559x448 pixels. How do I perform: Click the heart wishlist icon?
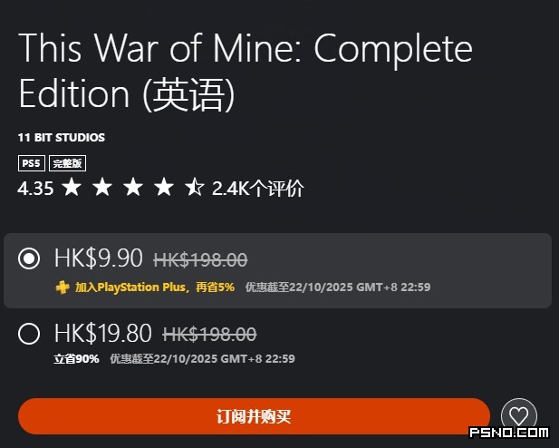[517, 415]
